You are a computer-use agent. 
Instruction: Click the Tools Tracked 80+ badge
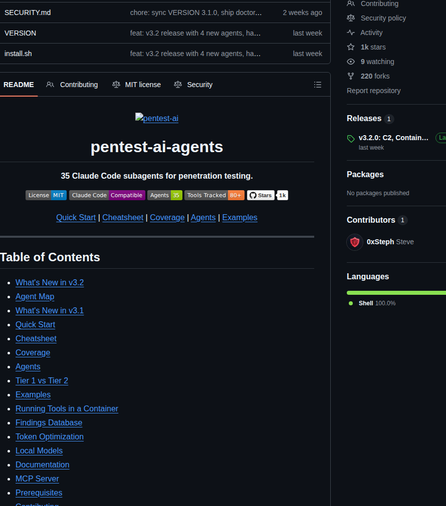[214, 195]
